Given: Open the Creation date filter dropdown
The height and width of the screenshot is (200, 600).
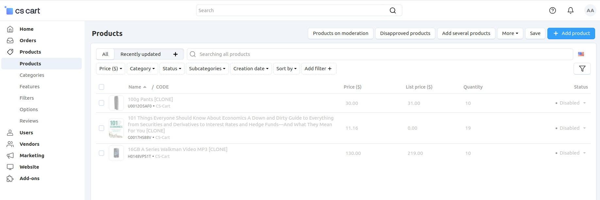Looking at the screenshot, I should tap(251, 69).
